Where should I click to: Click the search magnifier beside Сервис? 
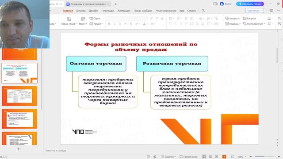[203, 11]
